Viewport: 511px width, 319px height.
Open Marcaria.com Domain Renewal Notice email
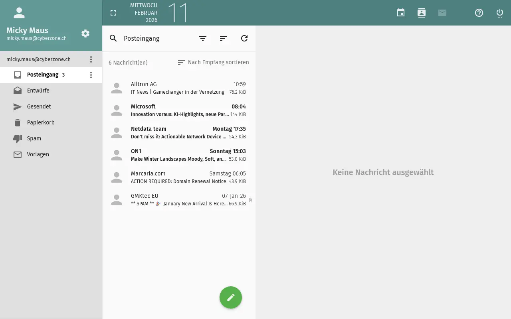tap(188, 177)
